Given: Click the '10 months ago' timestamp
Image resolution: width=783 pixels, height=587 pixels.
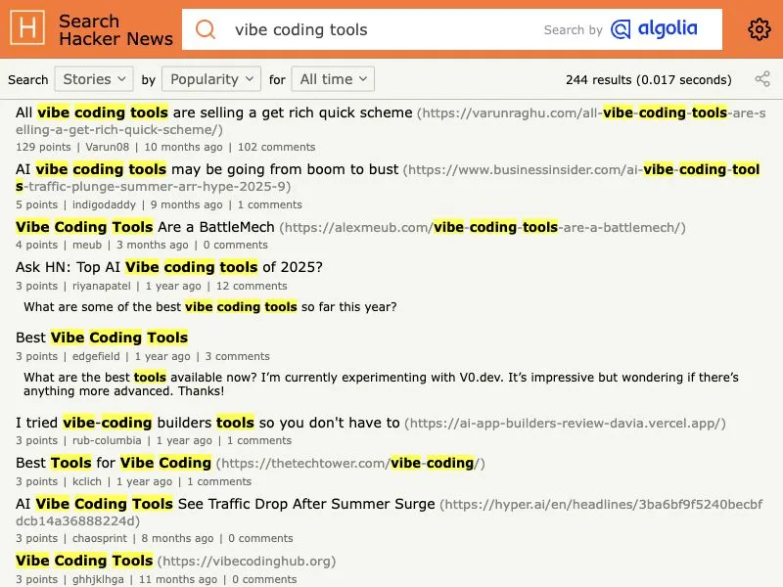Looking at the screenshot, I should pos(183,147).
